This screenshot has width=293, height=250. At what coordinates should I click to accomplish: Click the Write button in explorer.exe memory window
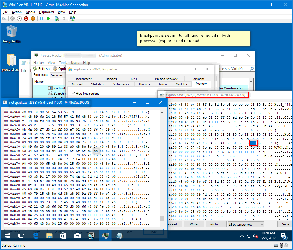coord(194,224)
